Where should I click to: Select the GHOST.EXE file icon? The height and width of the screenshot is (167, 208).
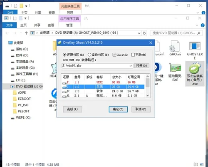(x=195, y=50)
